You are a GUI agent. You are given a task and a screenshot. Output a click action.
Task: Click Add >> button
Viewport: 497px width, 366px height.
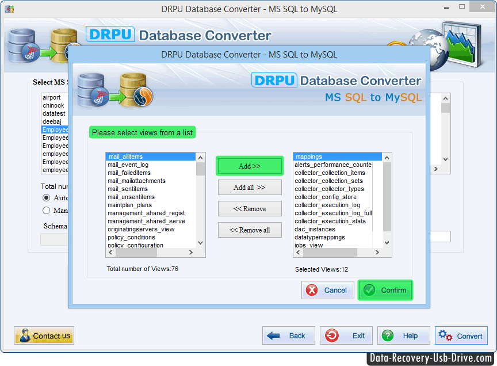pos(250,166)
